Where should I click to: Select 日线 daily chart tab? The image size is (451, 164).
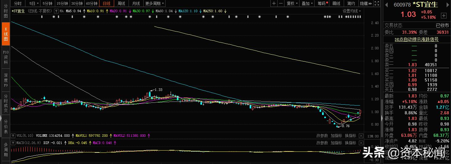tap(107, 3)
